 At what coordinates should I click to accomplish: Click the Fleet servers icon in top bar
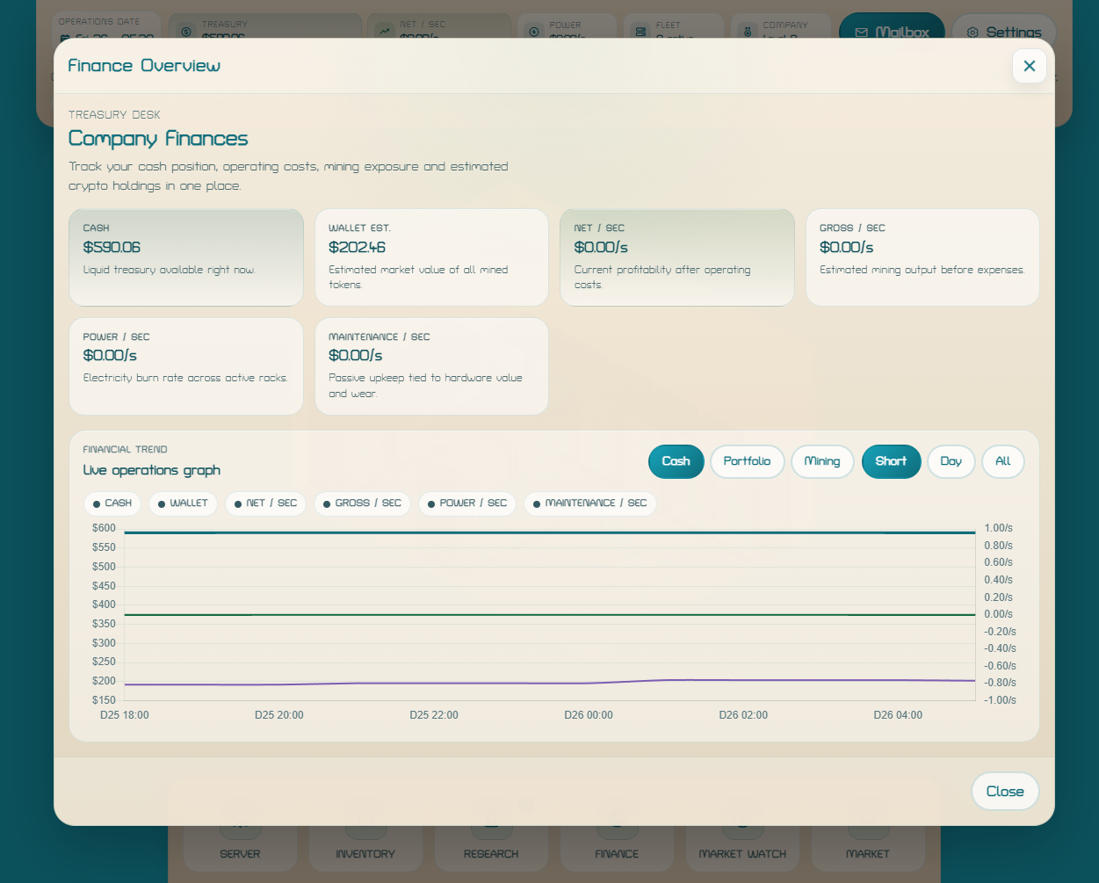coord(640,32)
